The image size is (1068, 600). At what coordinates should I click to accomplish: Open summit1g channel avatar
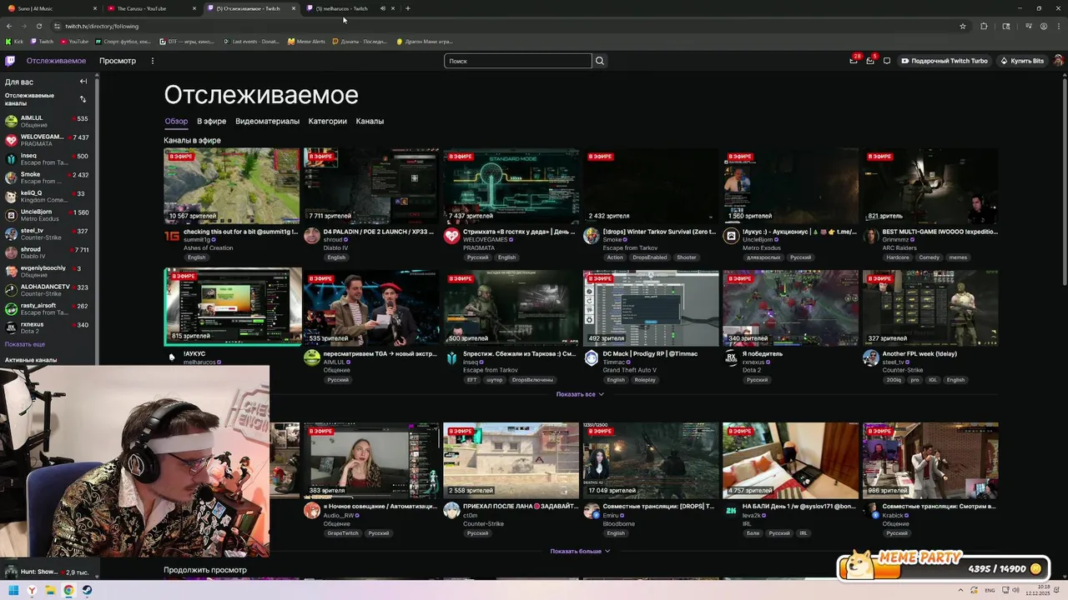[x=172, y=237]
